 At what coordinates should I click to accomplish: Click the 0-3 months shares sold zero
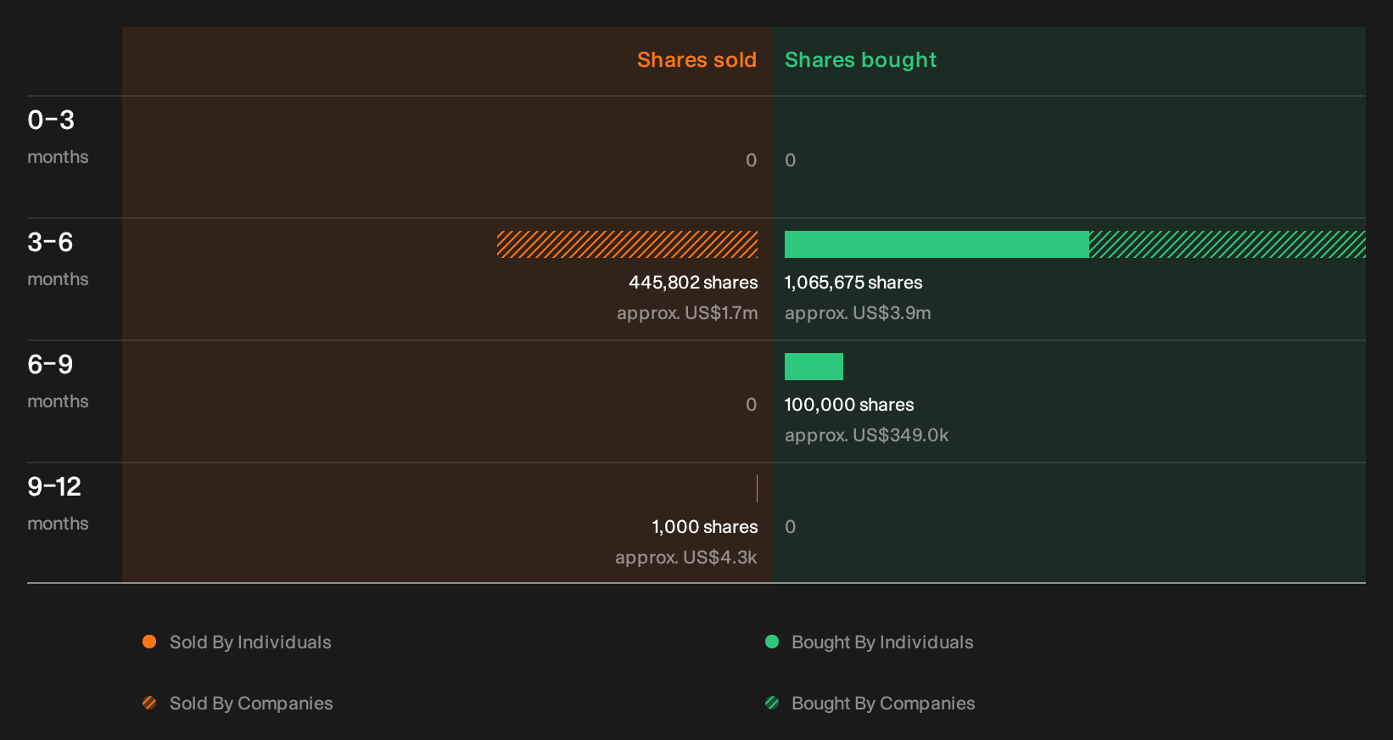coord(751,160)
